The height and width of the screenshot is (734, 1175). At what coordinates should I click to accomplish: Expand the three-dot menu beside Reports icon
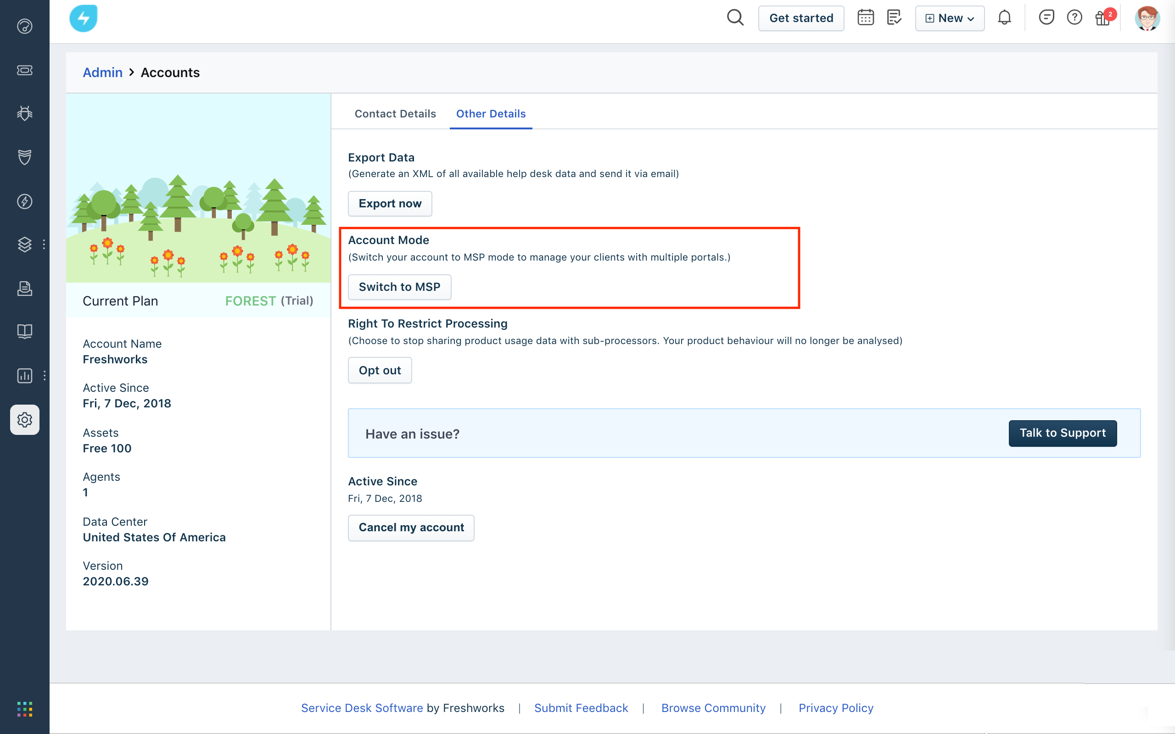coord(44,375)
